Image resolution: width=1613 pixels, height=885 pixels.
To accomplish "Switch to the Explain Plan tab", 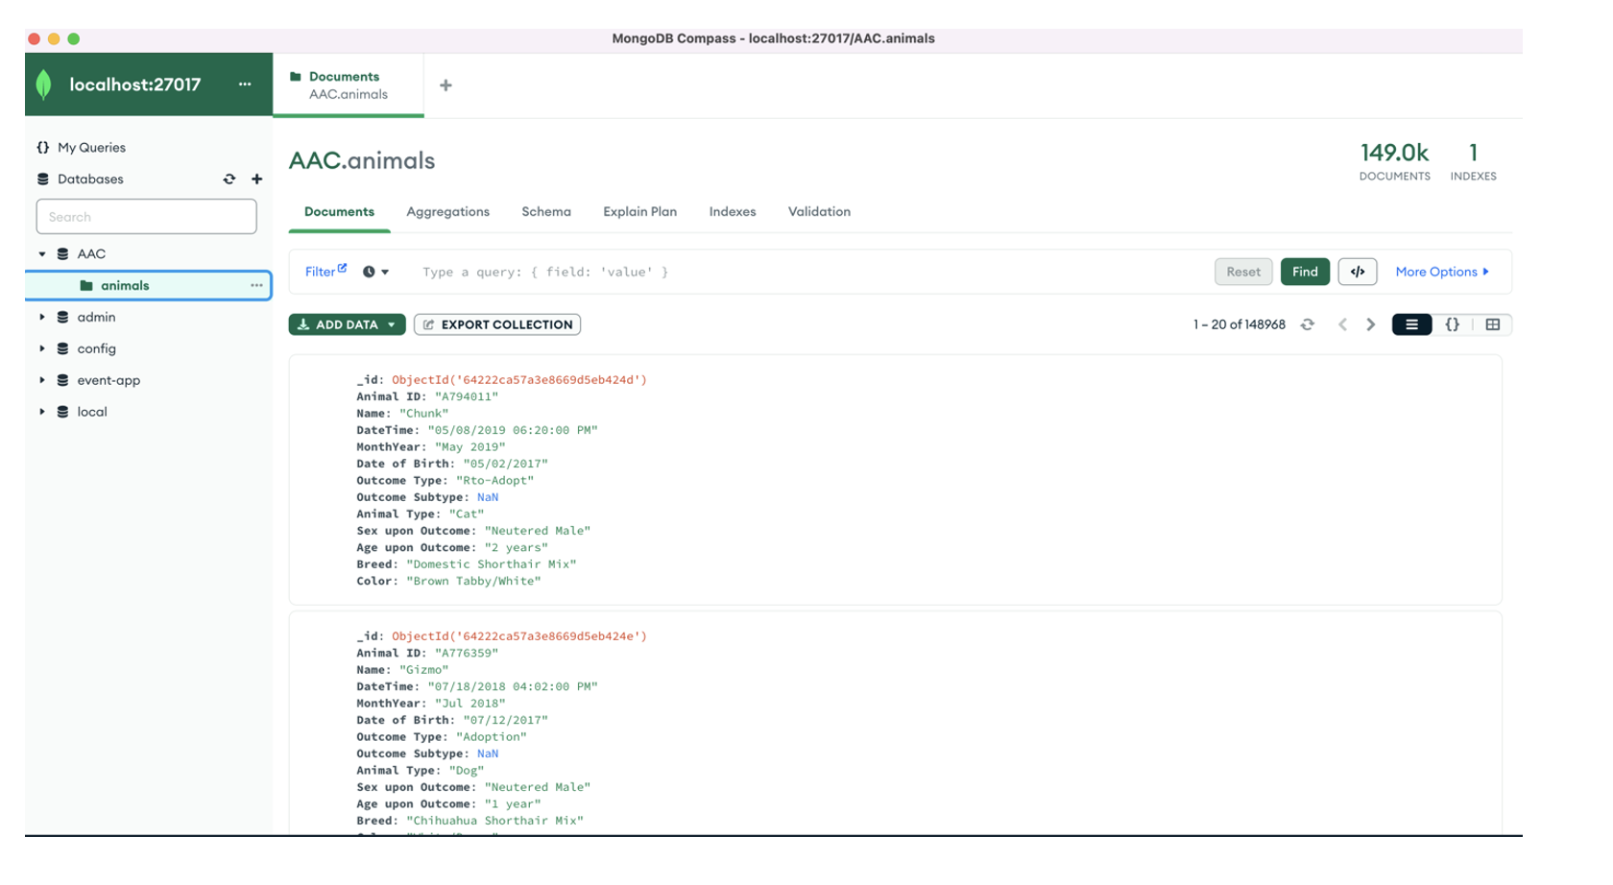I will click(639, 212).
